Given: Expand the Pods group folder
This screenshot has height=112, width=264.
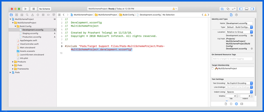Looking at the screenshot, I should click(13, 65).
